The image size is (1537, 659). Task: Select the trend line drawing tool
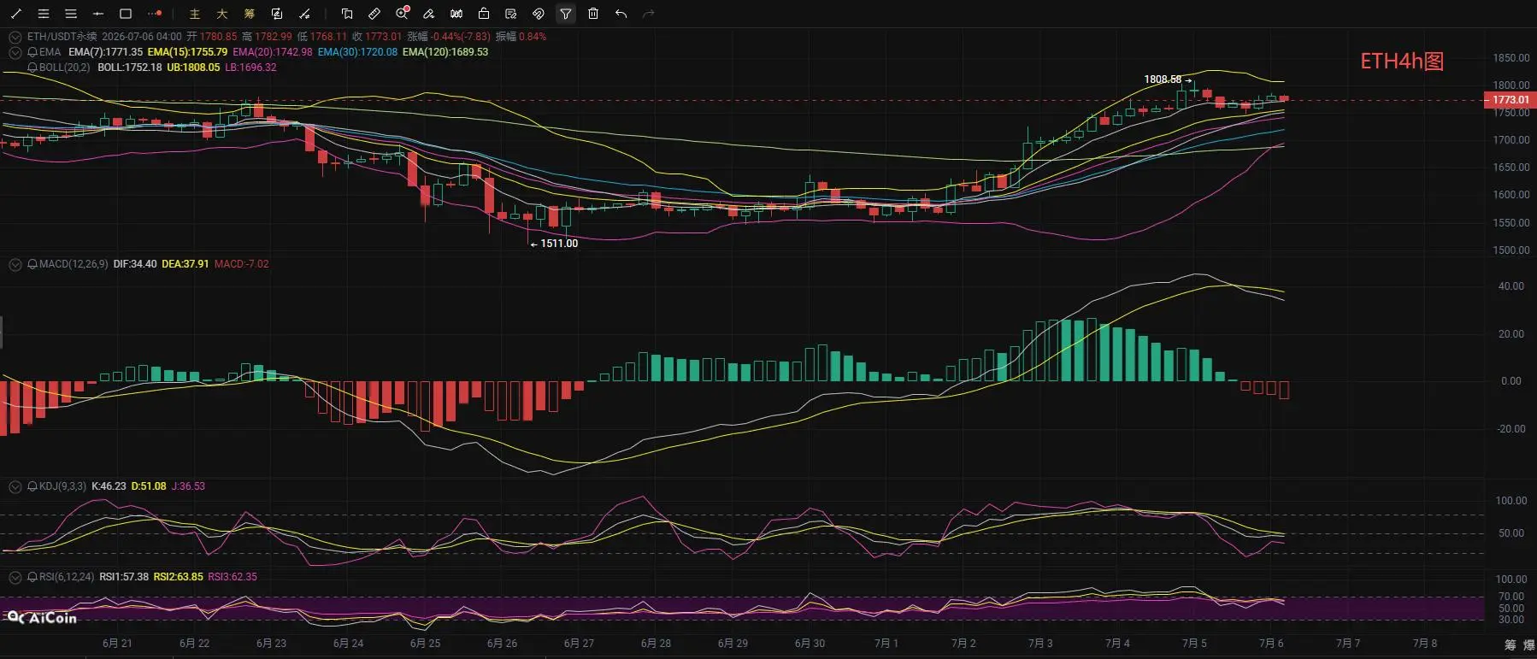click(16, 14)
